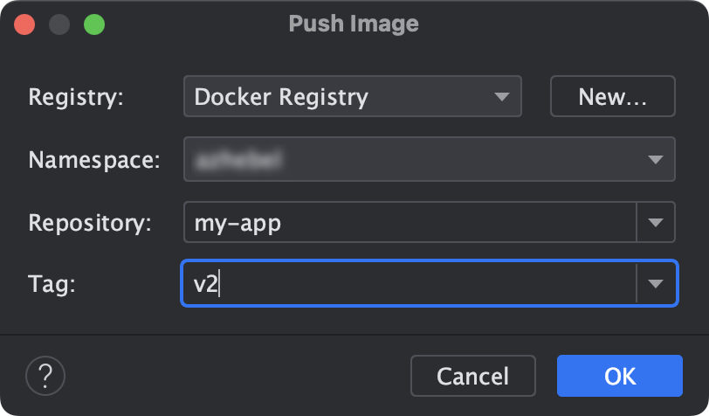The image size is (709, 416).
Task: Click the green zoom window button
Action: [x=94, y=24]
